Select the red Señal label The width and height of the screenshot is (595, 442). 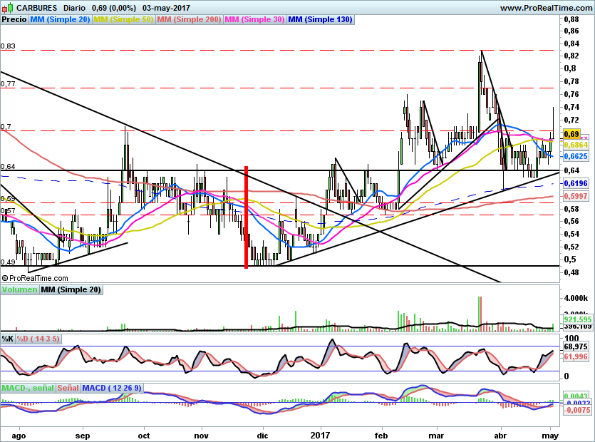[68, 388]
